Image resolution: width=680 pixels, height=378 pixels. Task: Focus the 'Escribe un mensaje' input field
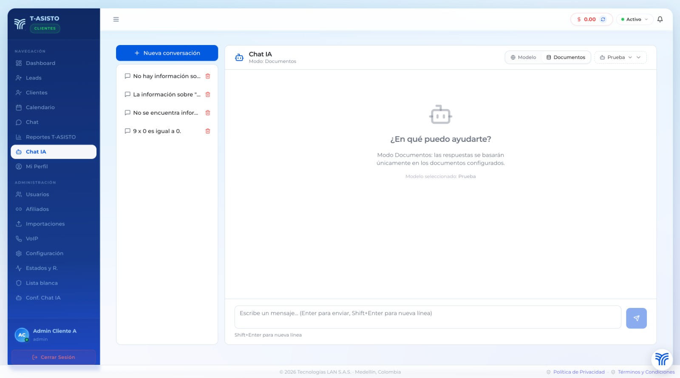(x=427, y=317)
